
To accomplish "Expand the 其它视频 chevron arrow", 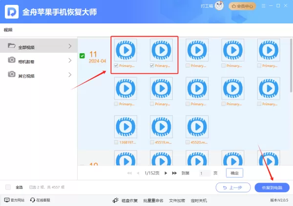I will pos(70,75).
